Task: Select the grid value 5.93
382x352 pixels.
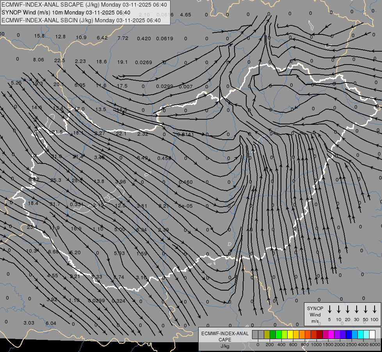Action: [x=119, y=253]
